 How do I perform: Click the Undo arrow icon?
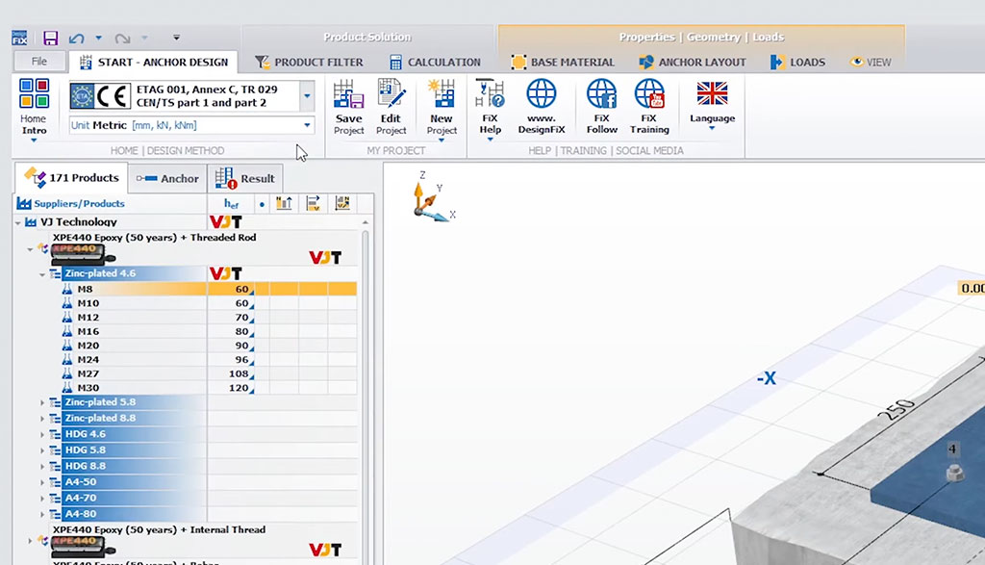77,39
